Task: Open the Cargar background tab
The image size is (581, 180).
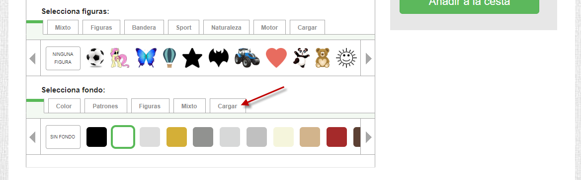Action: click(228, 106)
